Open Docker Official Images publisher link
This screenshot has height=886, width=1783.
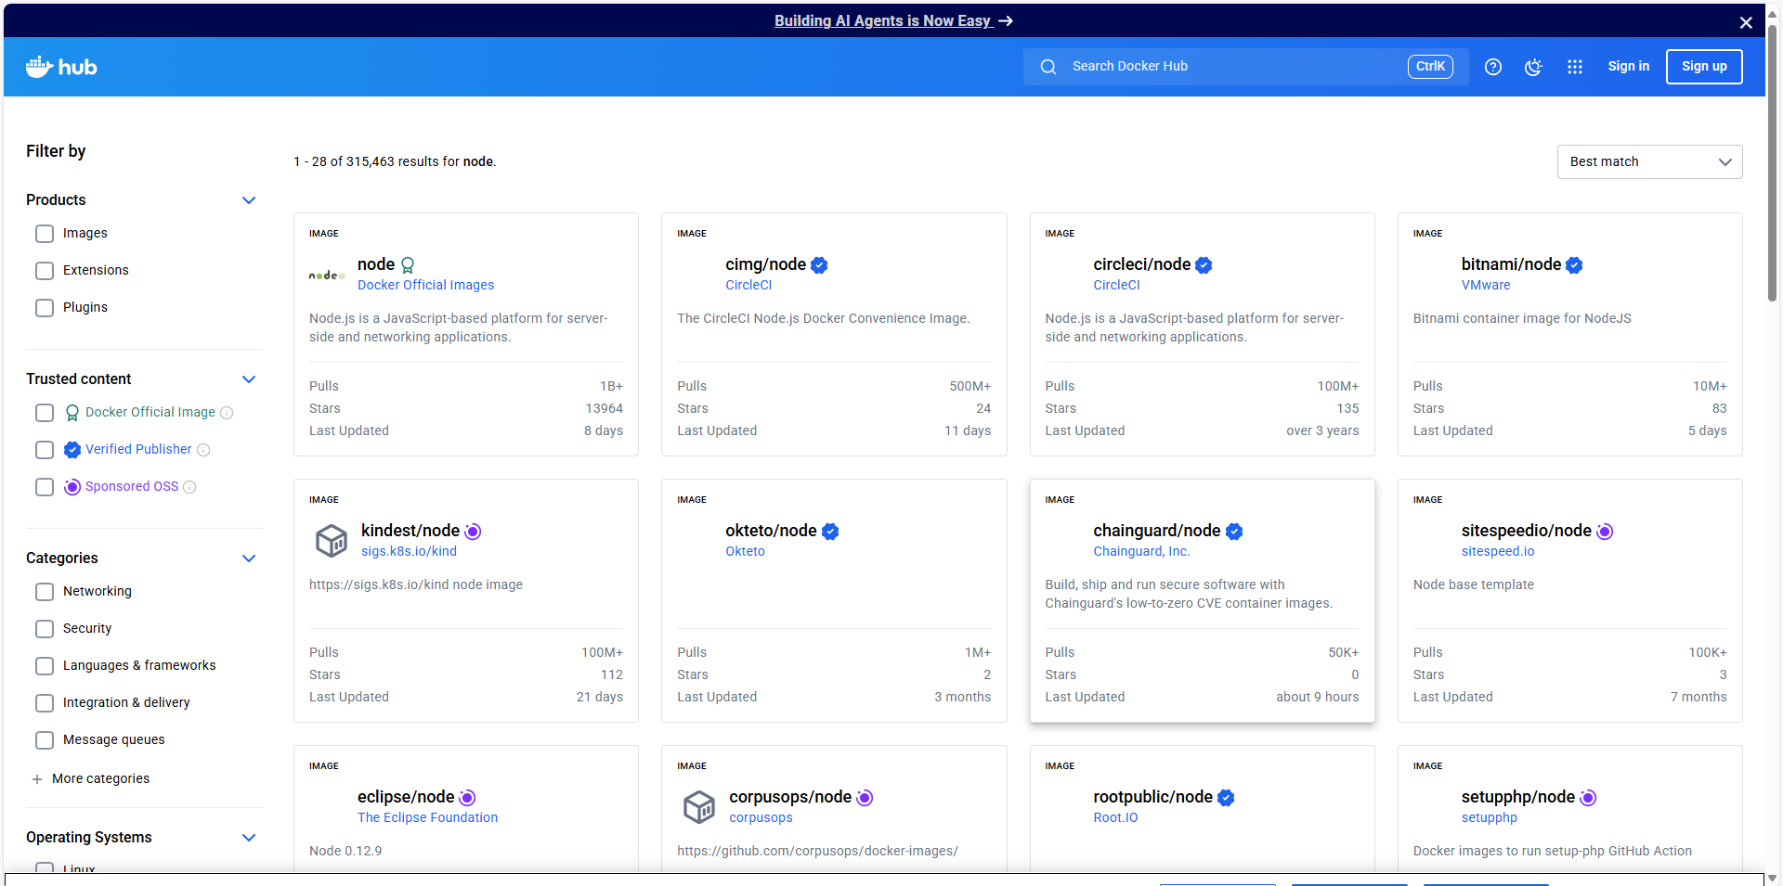[x=425, y=286]
